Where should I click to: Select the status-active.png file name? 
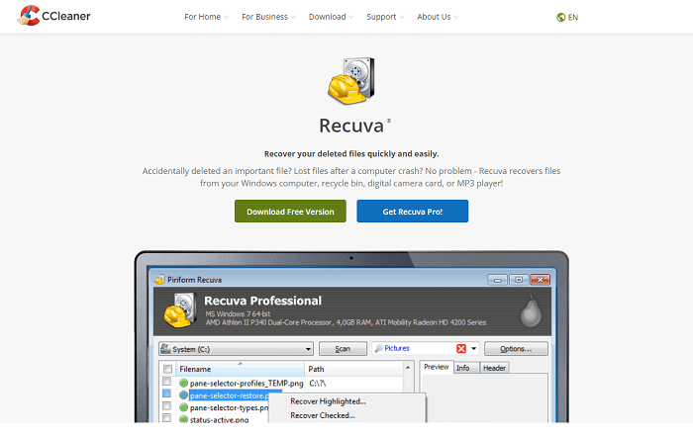(219, 419)
